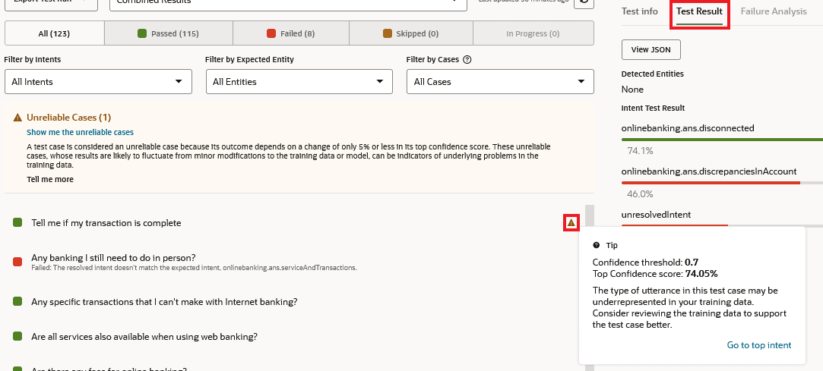The image size is (823, 371).
Task: Click the Filter by Cases help icon
Action: [x=467, y=59]
